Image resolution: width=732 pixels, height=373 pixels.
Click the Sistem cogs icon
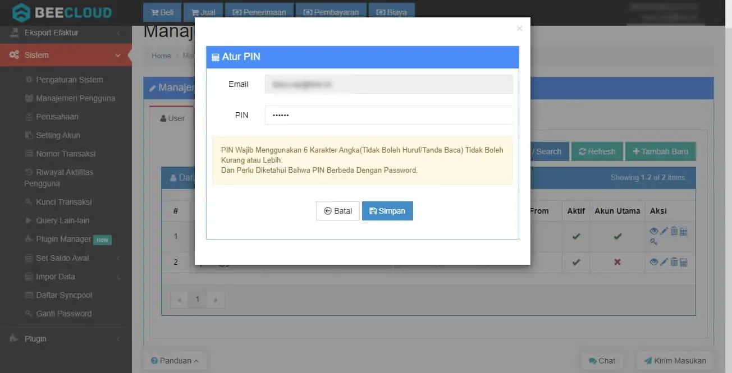15,55
